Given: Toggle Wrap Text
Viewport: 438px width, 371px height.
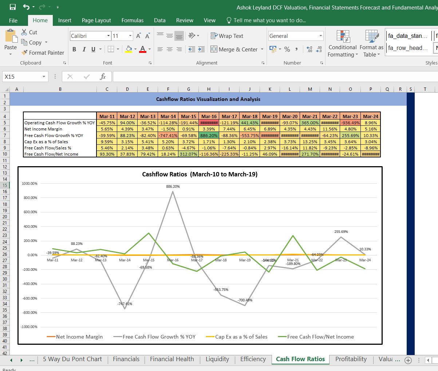Looking at the screenshot, I should coord(227,36).
